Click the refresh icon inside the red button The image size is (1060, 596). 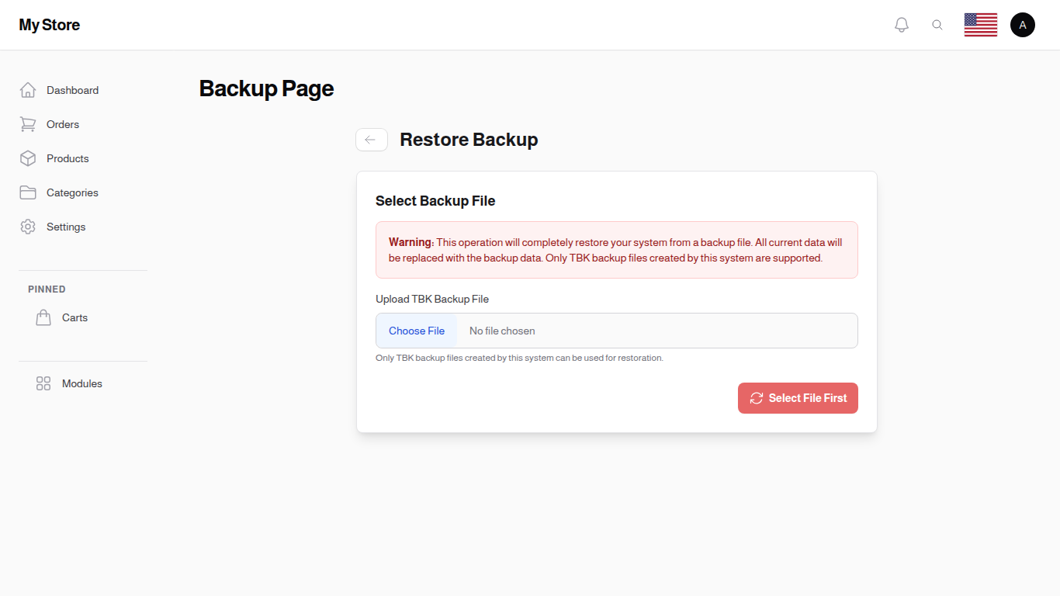click(x=757, y=398)
